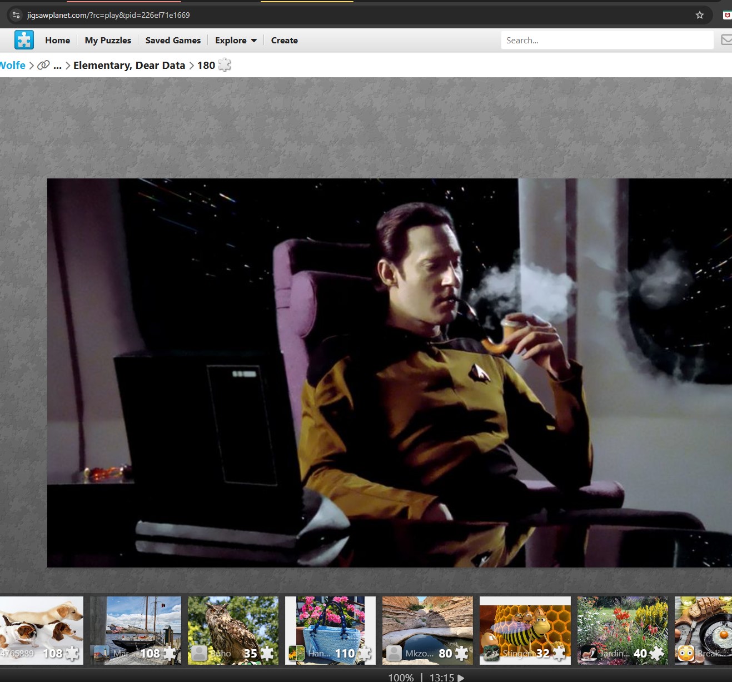The height and width of the screenshot is (682, 732).
Task: Open the blue handbag puzzle with 110 pieces
Action: tap(330, 630)
